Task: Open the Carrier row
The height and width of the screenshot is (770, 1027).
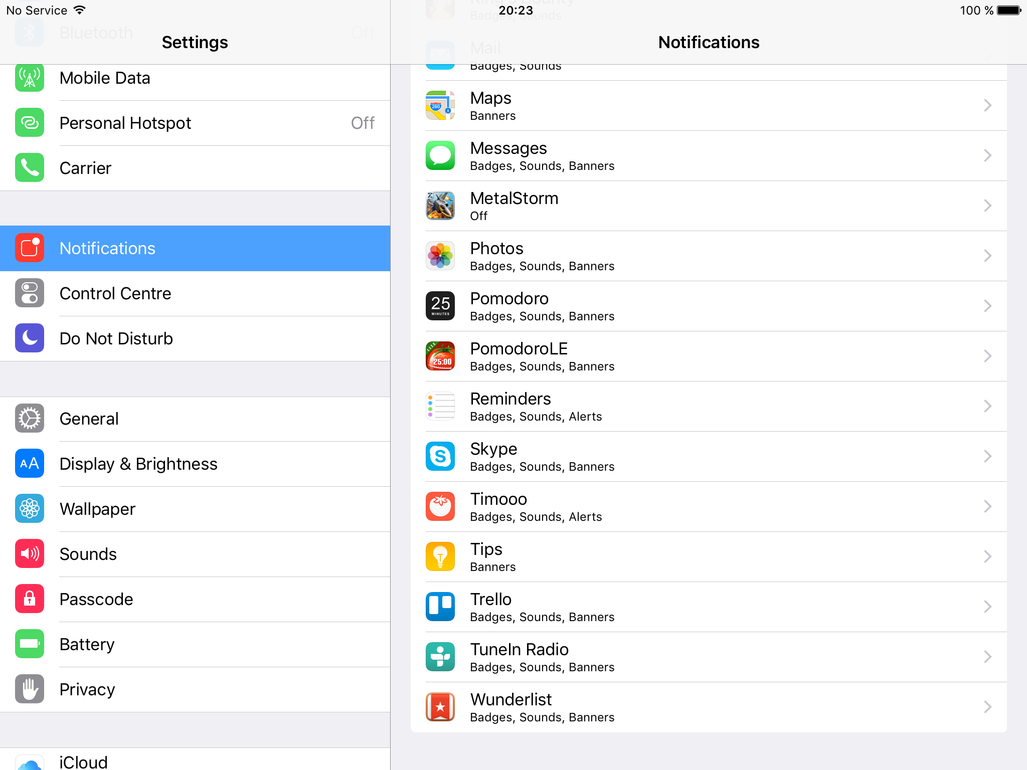Action: [195, 168]
